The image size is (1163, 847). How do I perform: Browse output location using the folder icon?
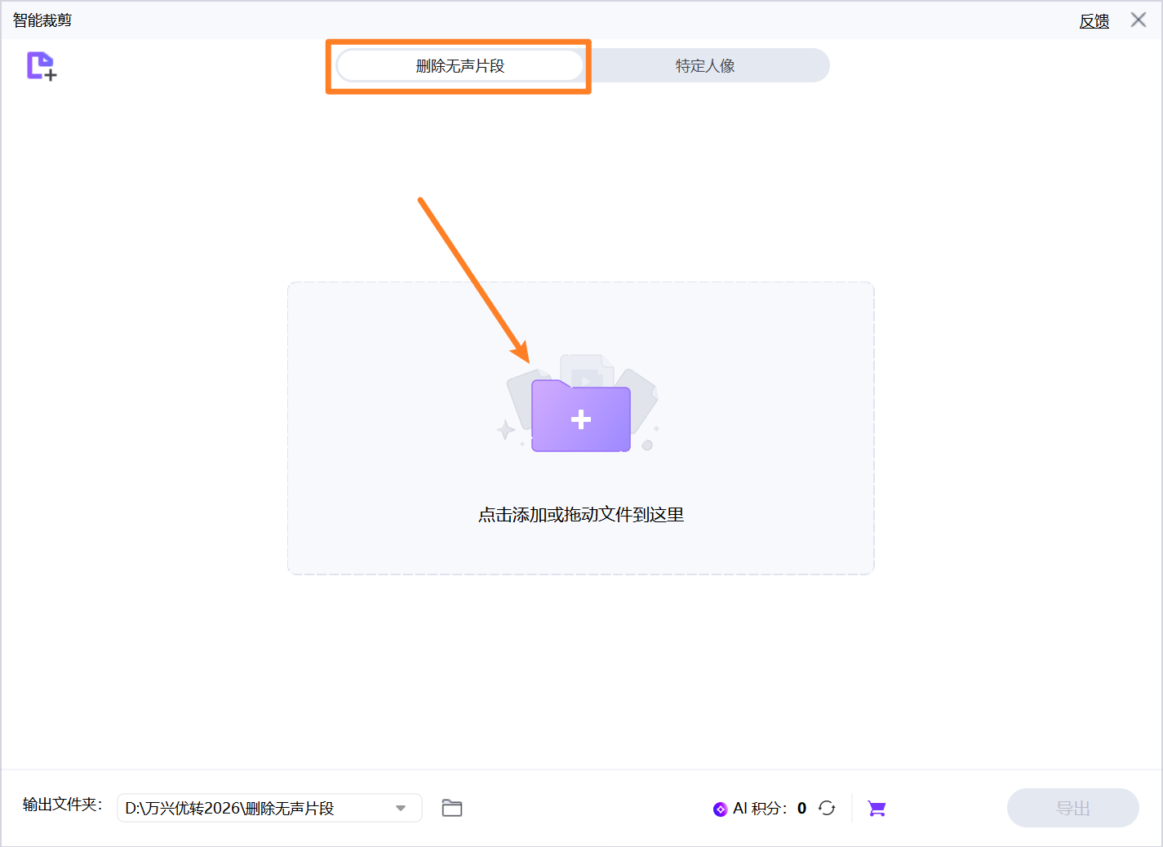pos(452,808)
